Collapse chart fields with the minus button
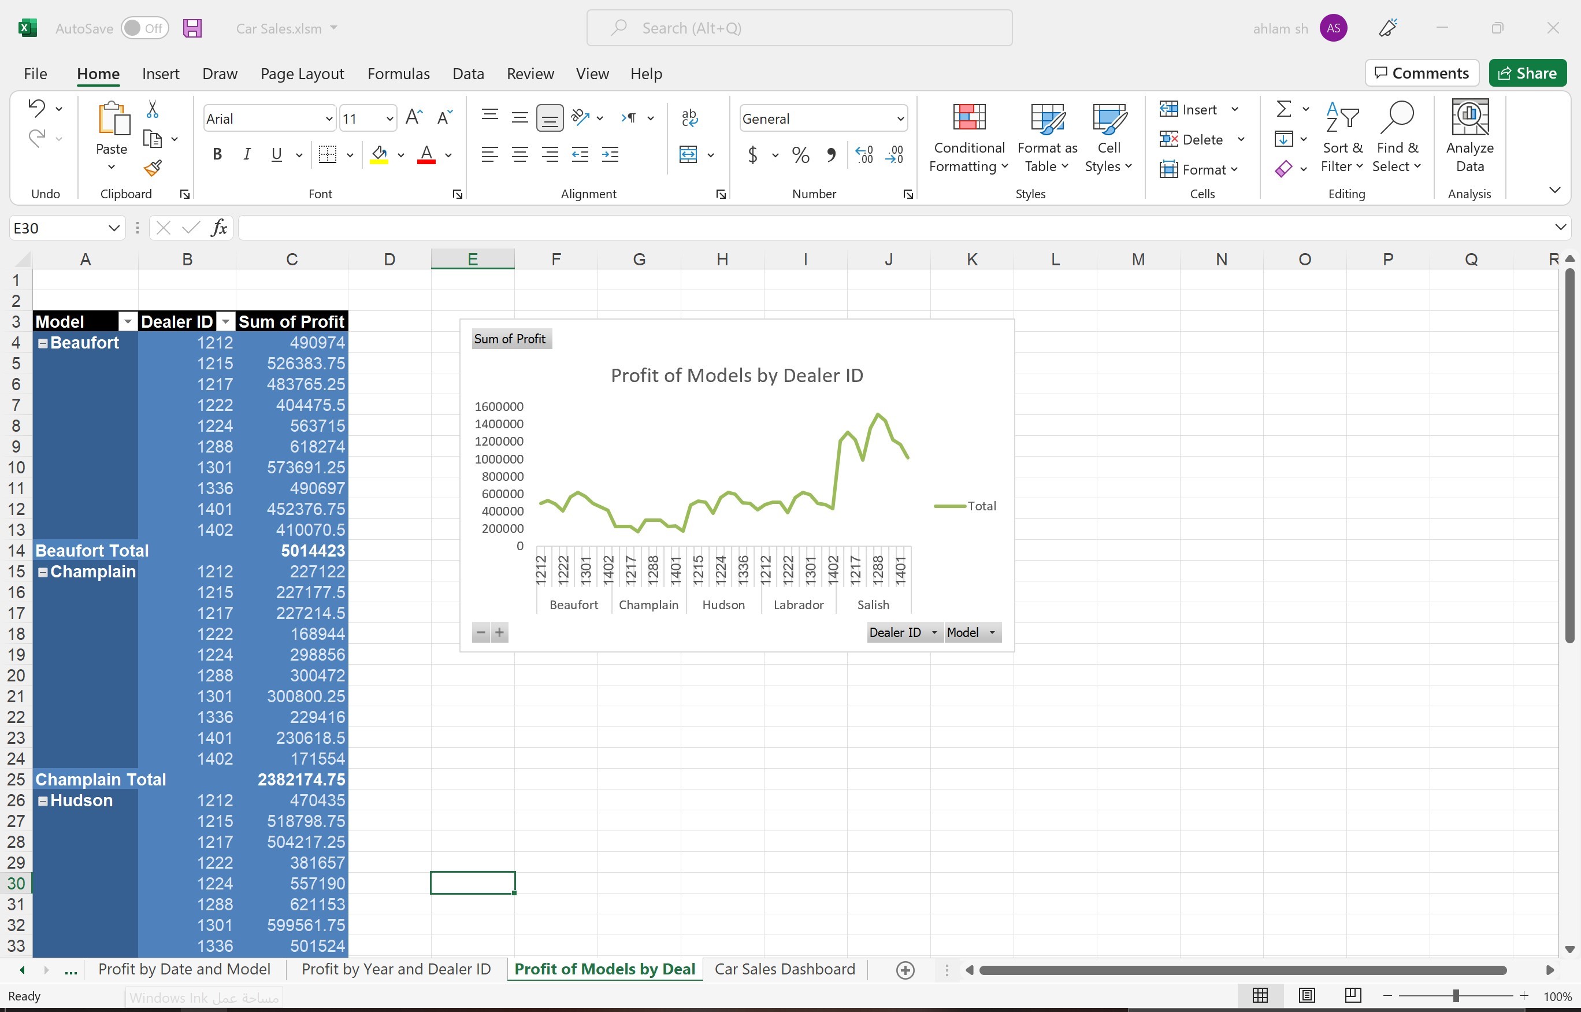This screenshot has height=1012, width=1581. pos(480,632)
